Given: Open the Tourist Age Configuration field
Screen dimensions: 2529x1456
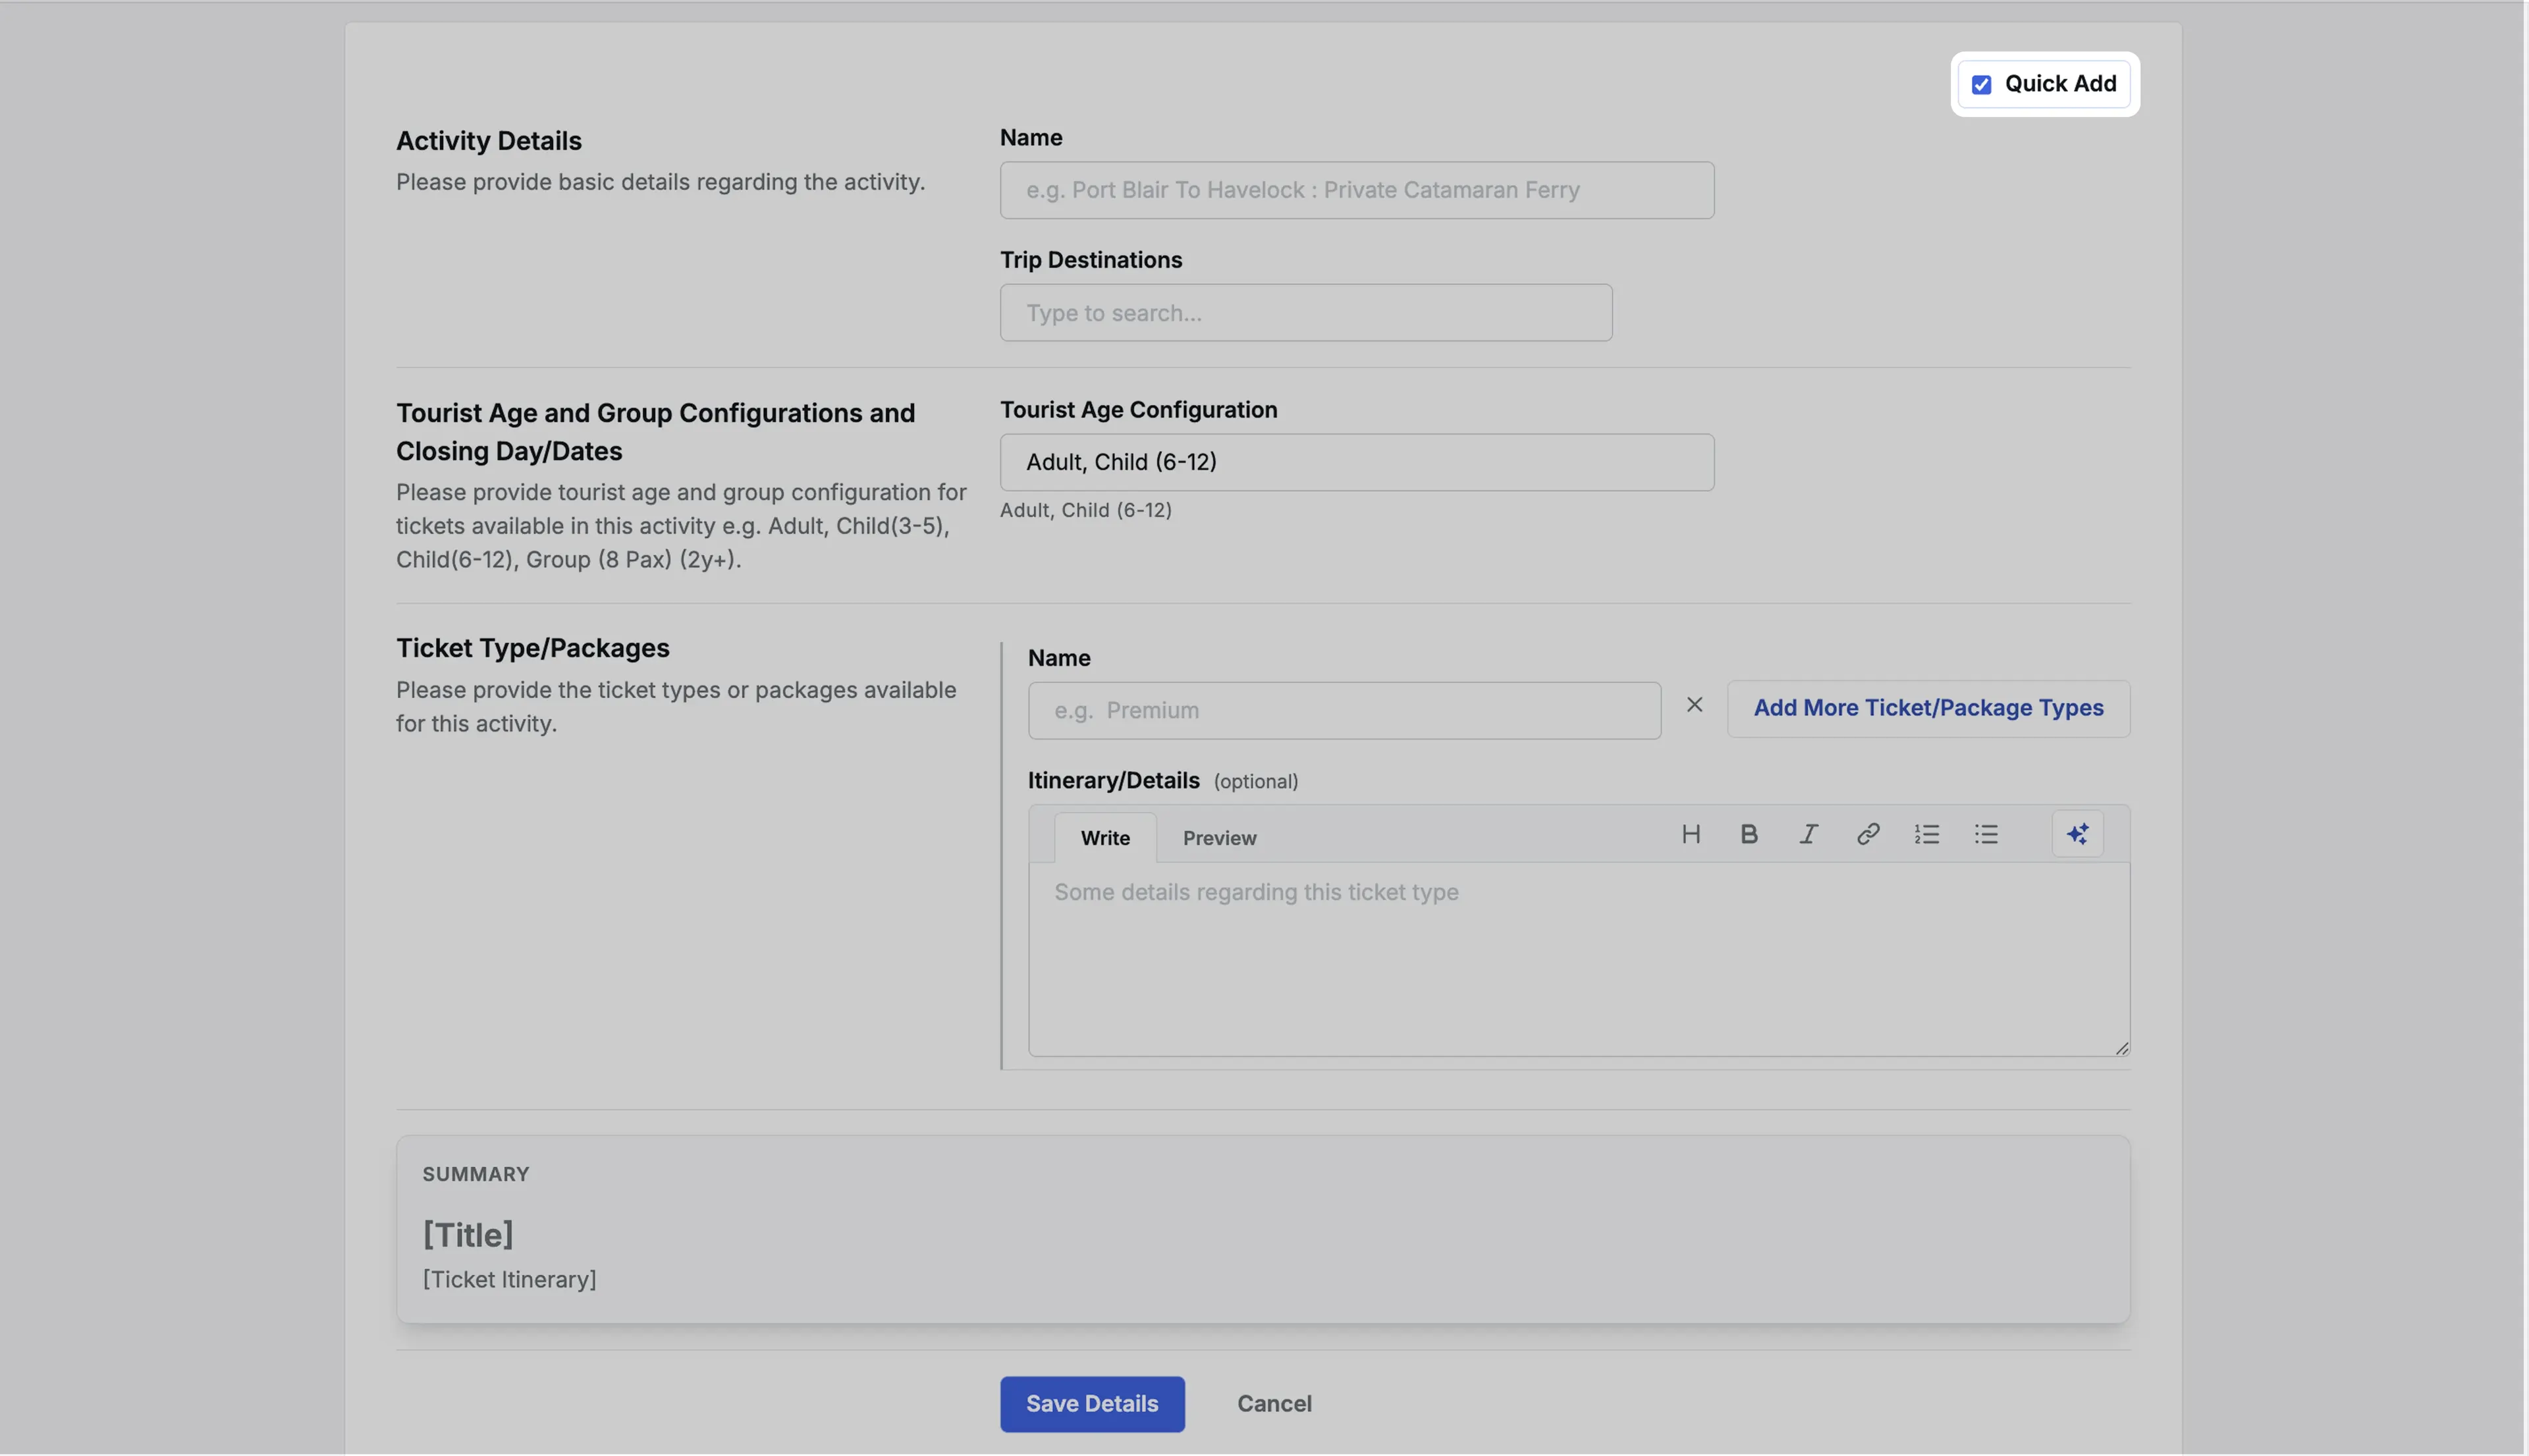Looking at the screenshot, I should click(x=1356, y=462).
